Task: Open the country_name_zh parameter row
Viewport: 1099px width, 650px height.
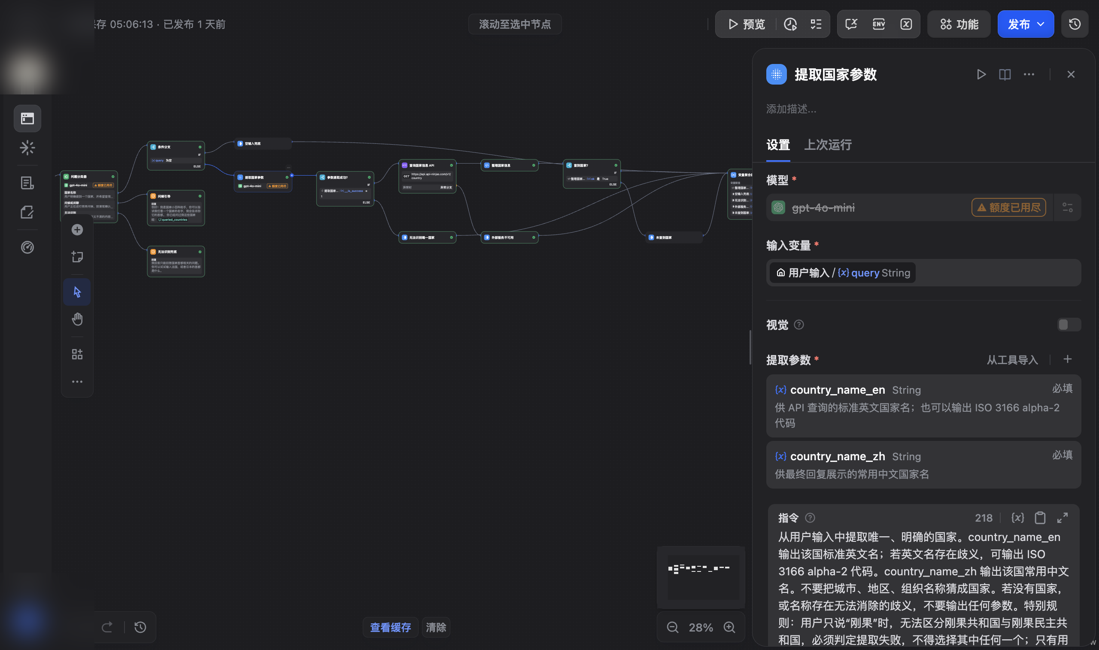Action: coord(923,465)
